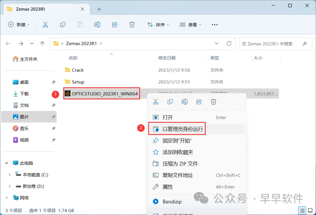Click the Copy icon in the top toolbar
Image resolution: width=316 pixels, height=215 pixels.
pos(63,25)
